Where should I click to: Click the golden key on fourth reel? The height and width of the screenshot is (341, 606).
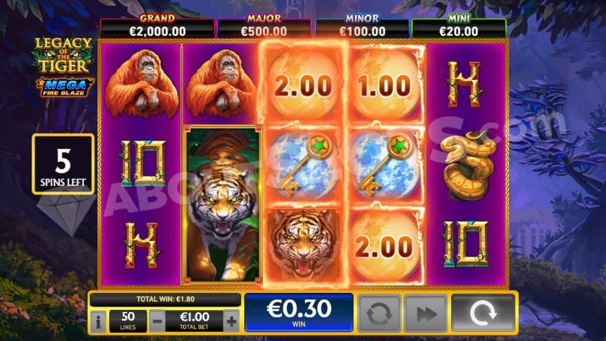385,165
